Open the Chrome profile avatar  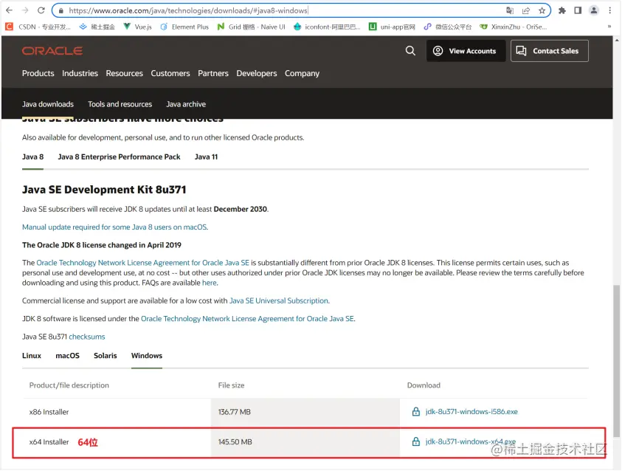(x=593, y=10)
